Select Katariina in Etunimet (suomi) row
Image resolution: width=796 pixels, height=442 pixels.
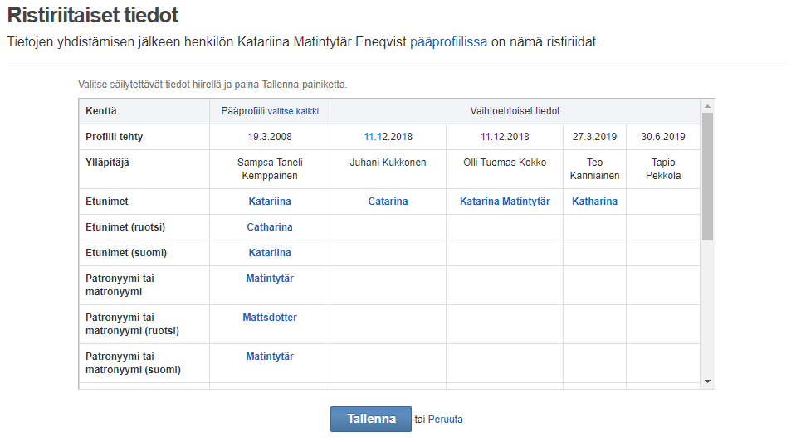pos(270,253)
